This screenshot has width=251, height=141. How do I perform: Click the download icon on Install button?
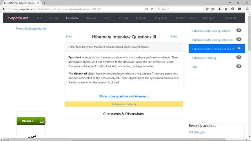pyautogui.click(x=42, y=121)
